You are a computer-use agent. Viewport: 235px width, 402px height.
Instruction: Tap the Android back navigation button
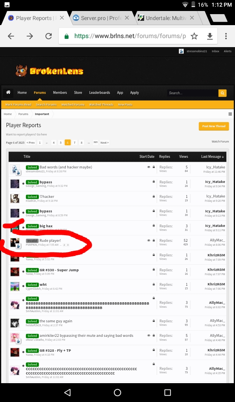[x=67, y=392]
